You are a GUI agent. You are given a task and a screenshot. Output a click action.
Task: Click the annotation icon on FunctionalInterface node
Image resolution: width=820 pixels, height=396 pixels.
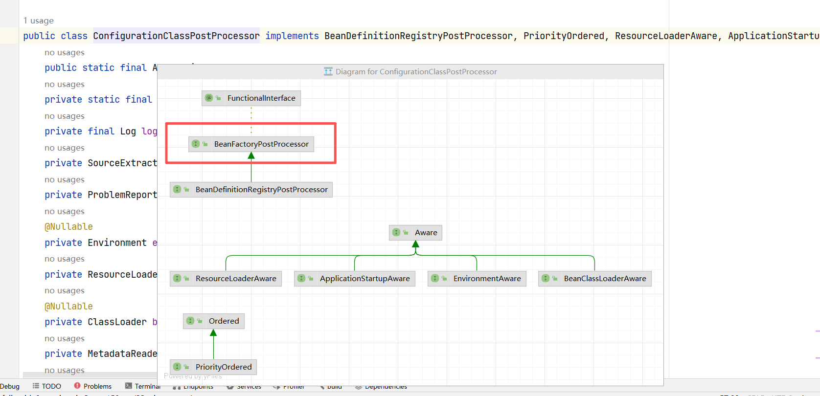[x=209, y=98]
